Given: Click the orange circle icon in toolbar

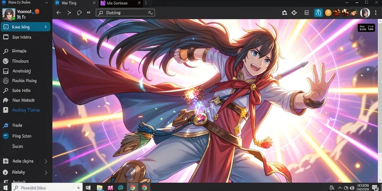Looking at the screenshot, I should [328, 13].
